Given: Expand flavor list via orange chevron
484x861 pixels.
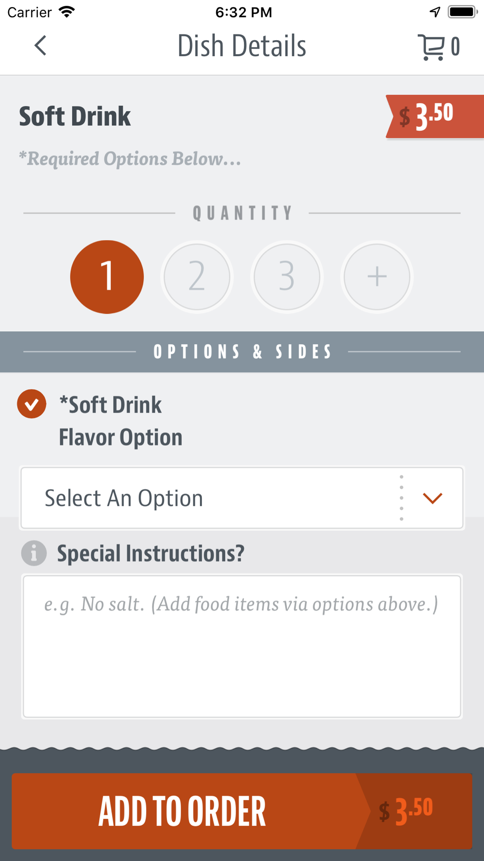Looking at the screenshot, I should [433, 498].
